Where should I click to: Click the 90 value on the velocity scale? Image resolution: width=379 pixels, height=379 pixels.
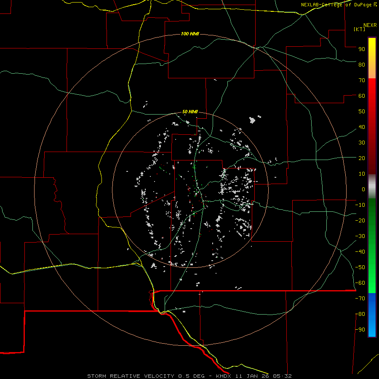pyautogui.click(x=362, y=49)
